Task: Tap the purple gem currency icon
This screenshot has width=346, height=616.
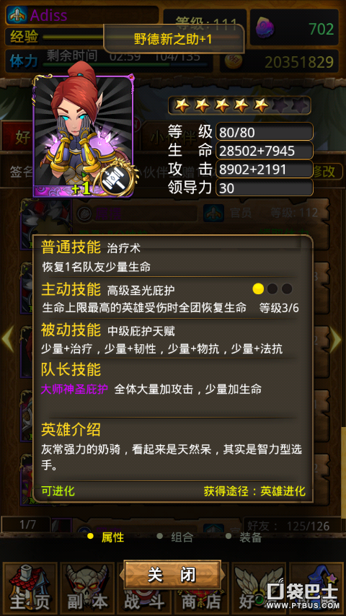Action: (265, 28)
